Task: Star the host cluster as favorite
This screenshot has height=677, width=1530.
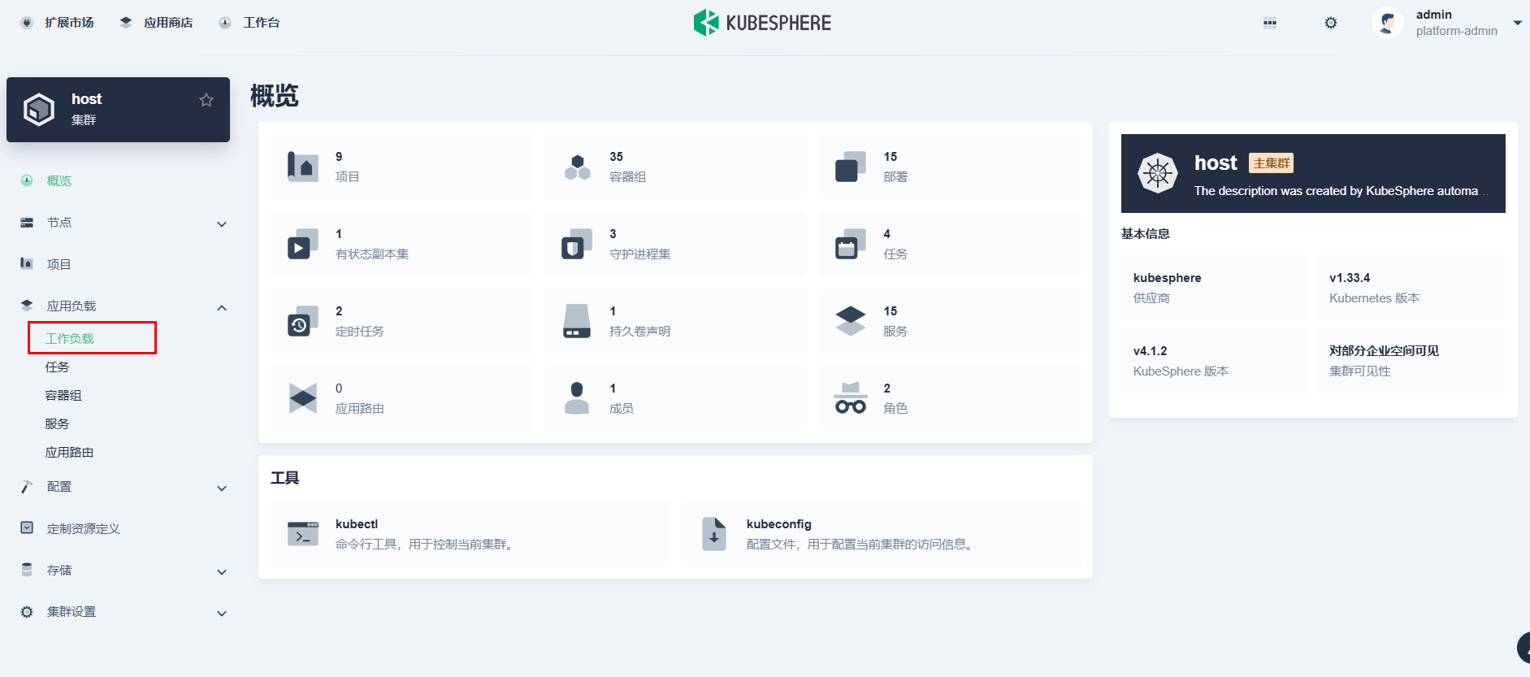Action: click(206, 100)
